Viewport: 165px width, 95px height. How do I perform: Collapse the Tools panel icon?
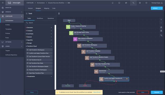(x=27, y=13)
